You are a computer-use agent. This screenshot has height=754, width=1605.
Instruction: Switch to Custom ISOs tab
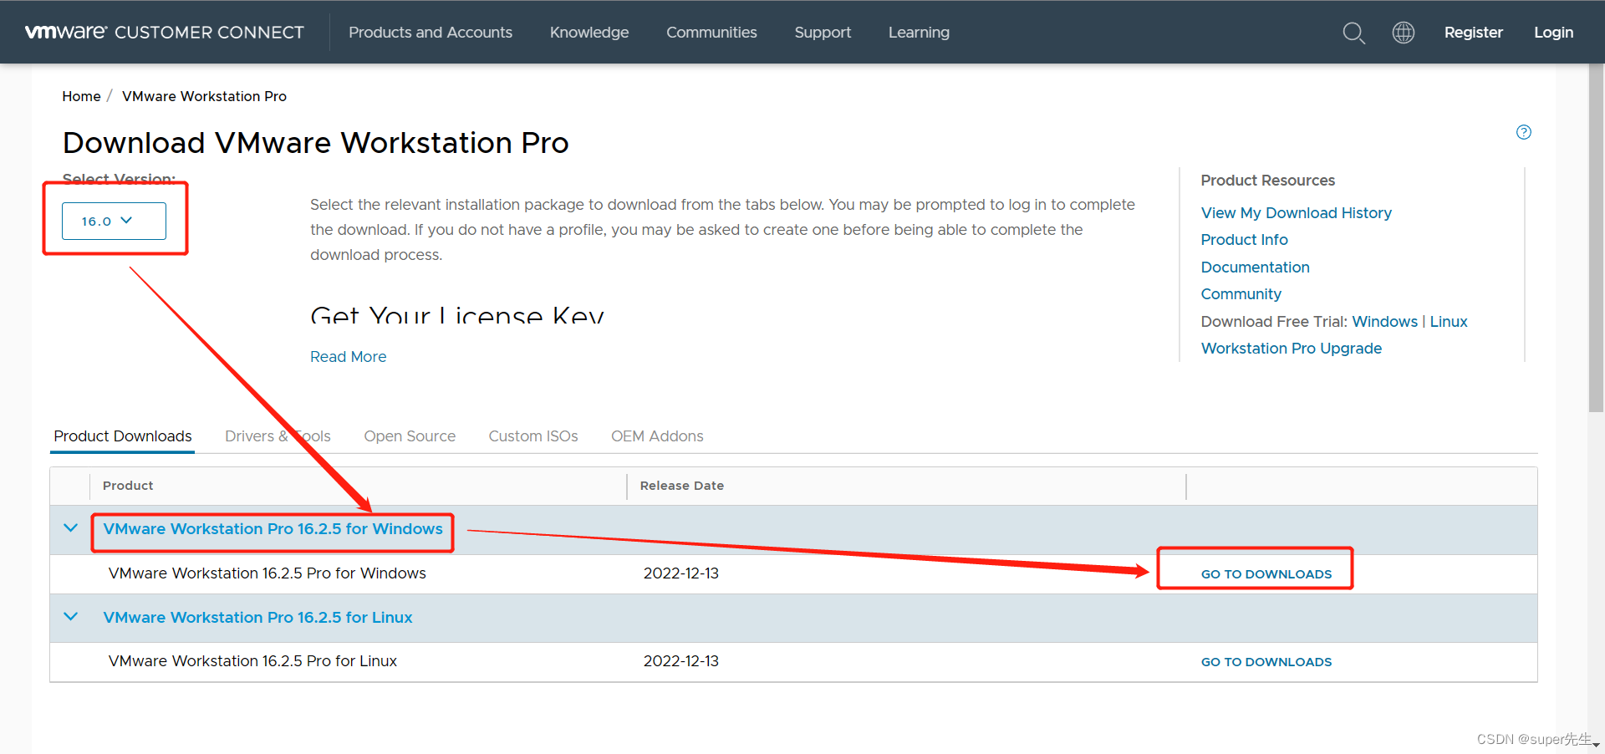tap(533, 436)
